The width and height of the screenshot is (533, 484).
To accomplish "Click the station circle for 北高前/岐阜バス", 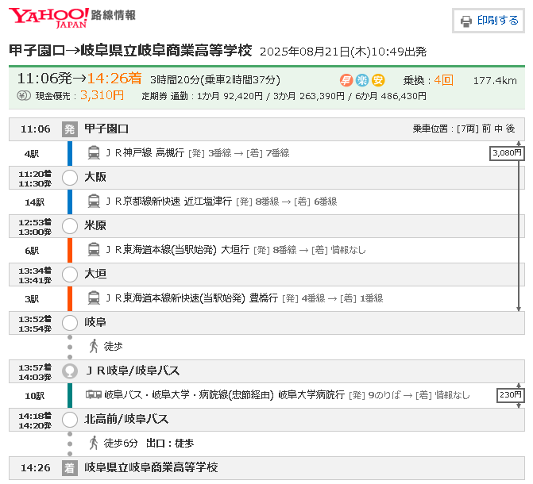I will 70,420.
